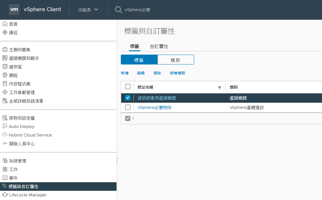
Task: Click the 首頁 home icon
Action: click(x=5, y=24)
